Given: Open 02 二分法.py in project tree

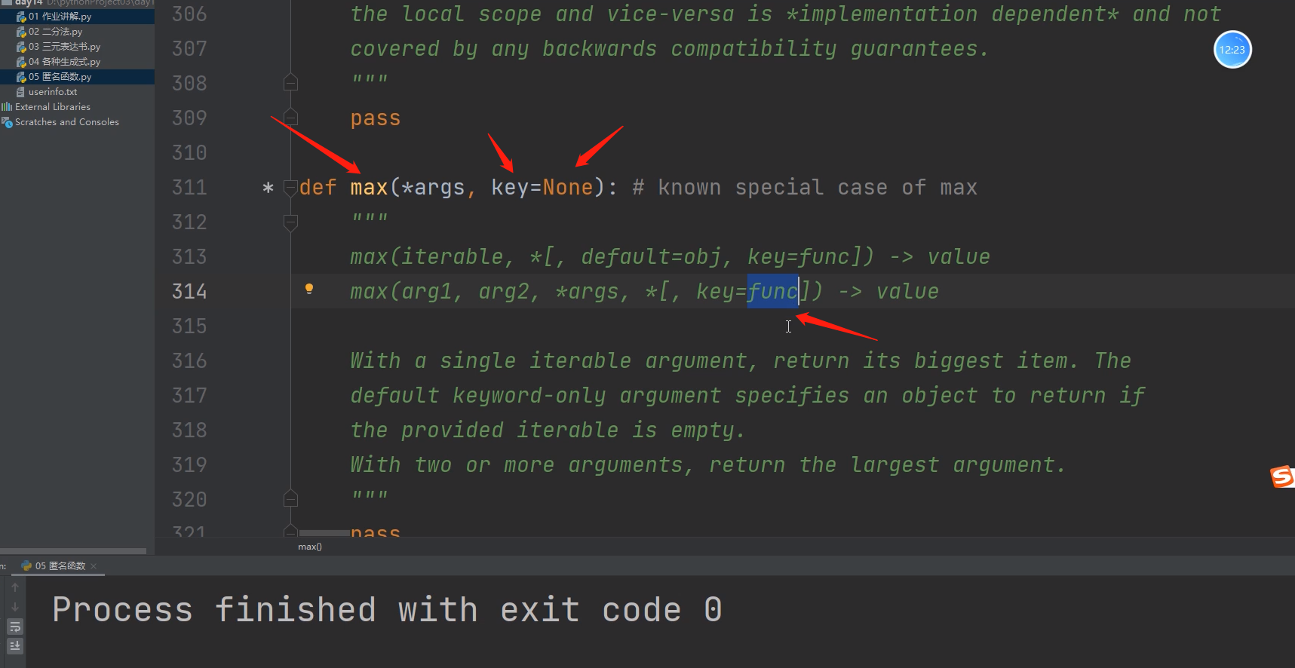Looking at the screenshot, I should click(x=54, y=32).
